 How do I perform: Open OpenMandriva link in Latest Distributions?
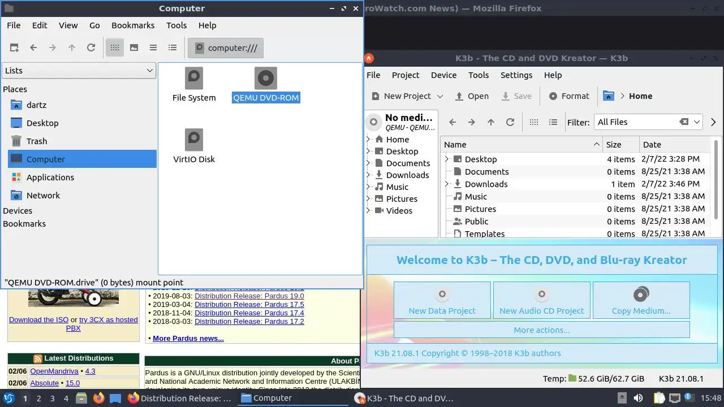pos(54,371)
